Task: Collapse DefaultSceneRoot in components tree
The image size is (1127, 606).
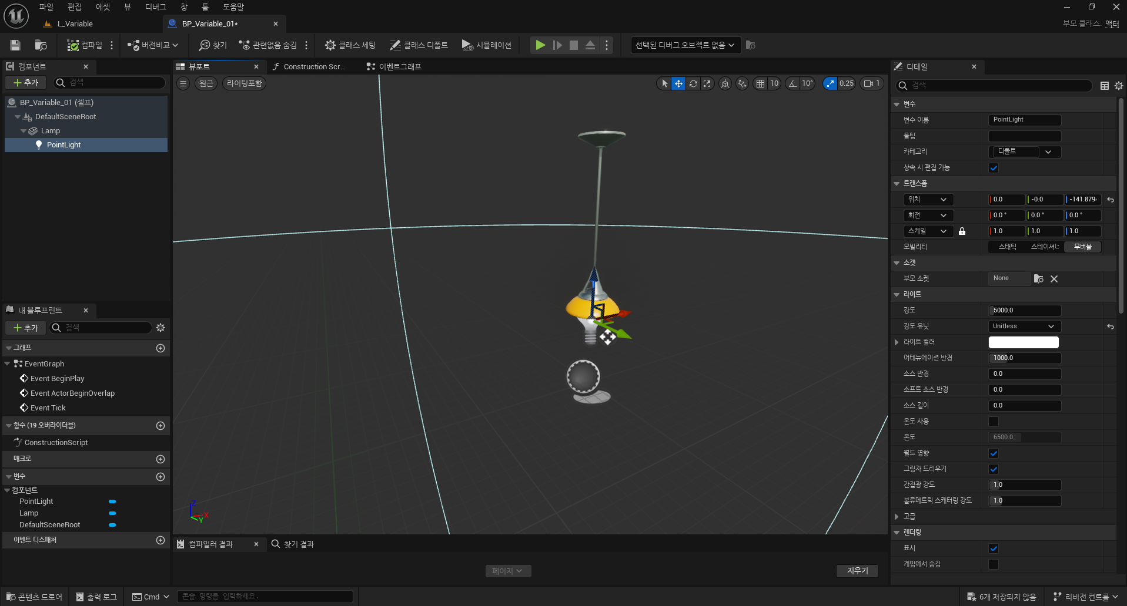Action: point(18,117)
